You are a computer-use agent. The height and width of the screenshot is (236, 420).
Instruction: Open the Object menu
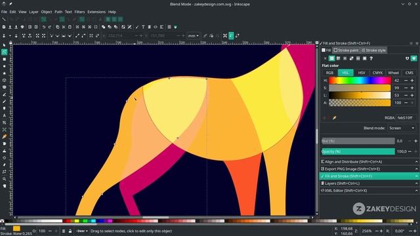(47, 12)
